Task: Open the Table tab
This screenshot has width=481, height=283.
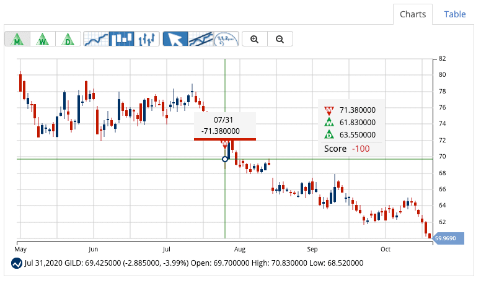Action: (454, 14)
